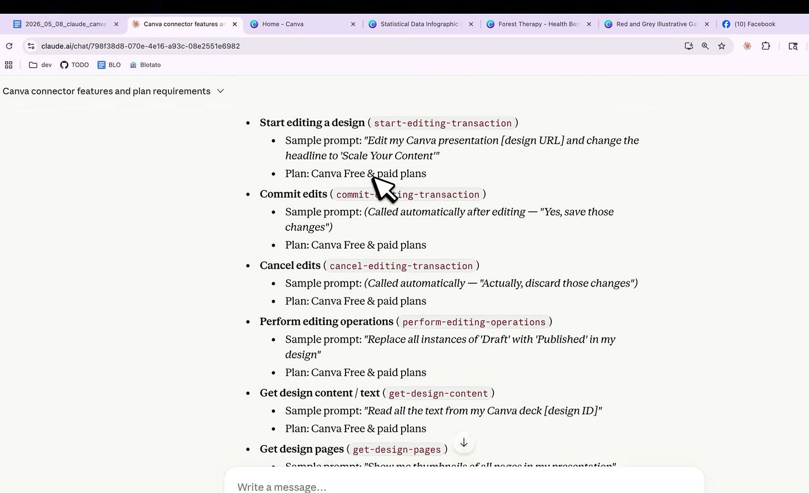Close the Red and Grey Illustrative tab
This screenshot has width=809, height=493.
point(707,24)
